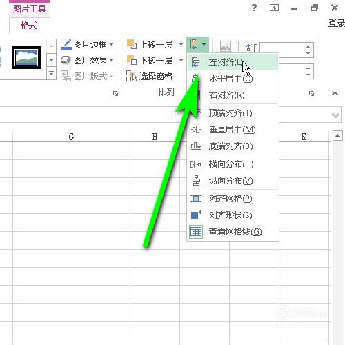Switch to the Format (格式) tab
This screenshot has height=345, width=345.
pos(29,26)
